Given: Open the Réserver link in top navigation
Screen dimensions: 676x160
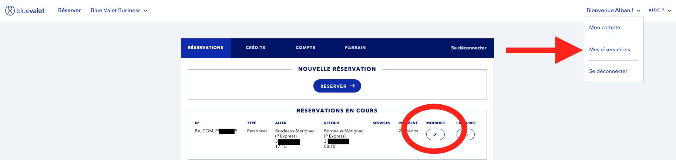Looking at the screenshot, I should (69, 10).
